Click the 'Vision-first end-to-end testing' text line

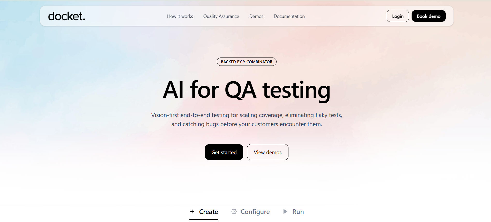click(x=247, y=115)
